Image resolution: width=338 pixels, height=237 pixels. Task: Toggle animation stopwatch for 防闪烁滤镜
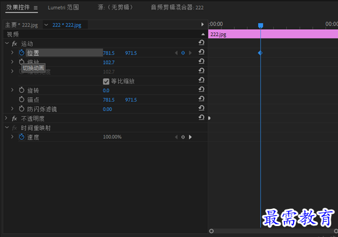click(21, 108)
